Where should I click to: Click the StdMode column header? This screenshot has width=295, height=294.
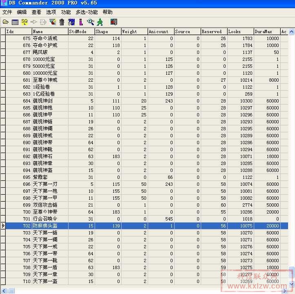pyautogui.click(x=82, y=31)
